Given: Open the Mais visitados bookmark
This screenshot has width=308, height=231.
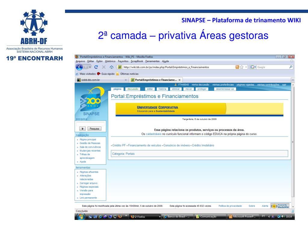Looking at the screenshot, I should 86,74.
